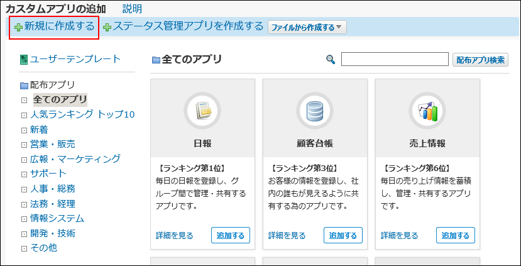
Task: Click the 日報 card title
Action: 202,143
